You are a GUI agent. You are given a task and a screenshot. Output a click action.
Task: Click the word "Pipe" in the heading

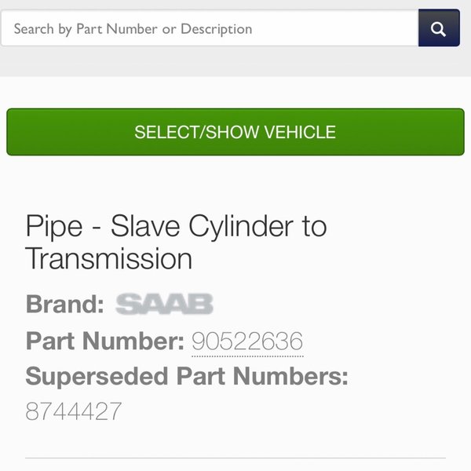point(54,227)
